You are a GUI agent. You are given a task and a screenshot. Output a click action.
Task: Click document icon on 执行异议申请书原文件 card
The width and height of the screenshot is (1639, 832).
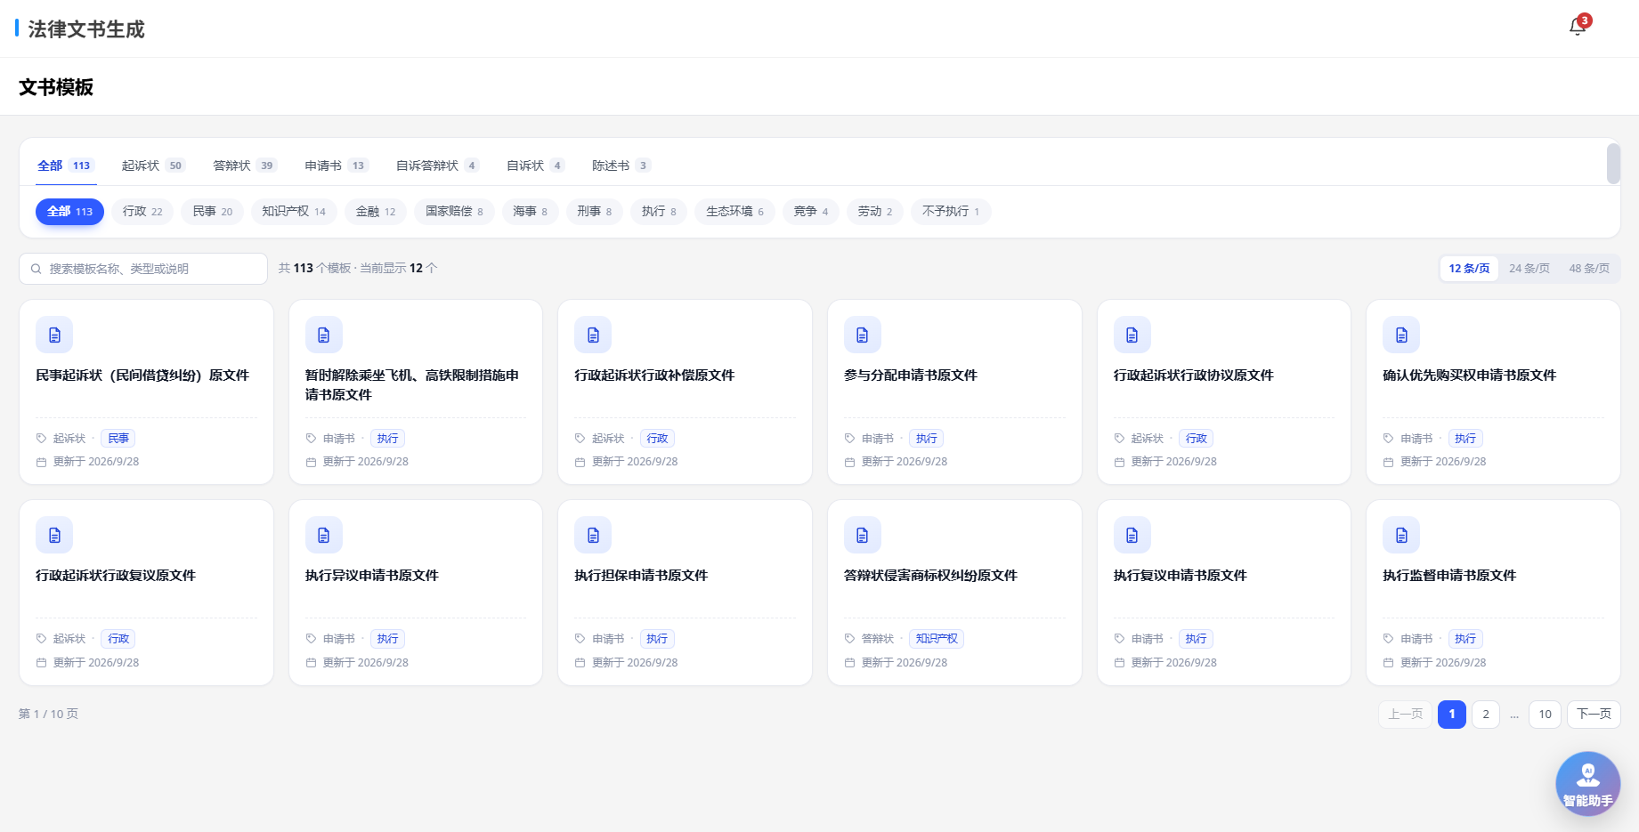click(x=324, y=536)
